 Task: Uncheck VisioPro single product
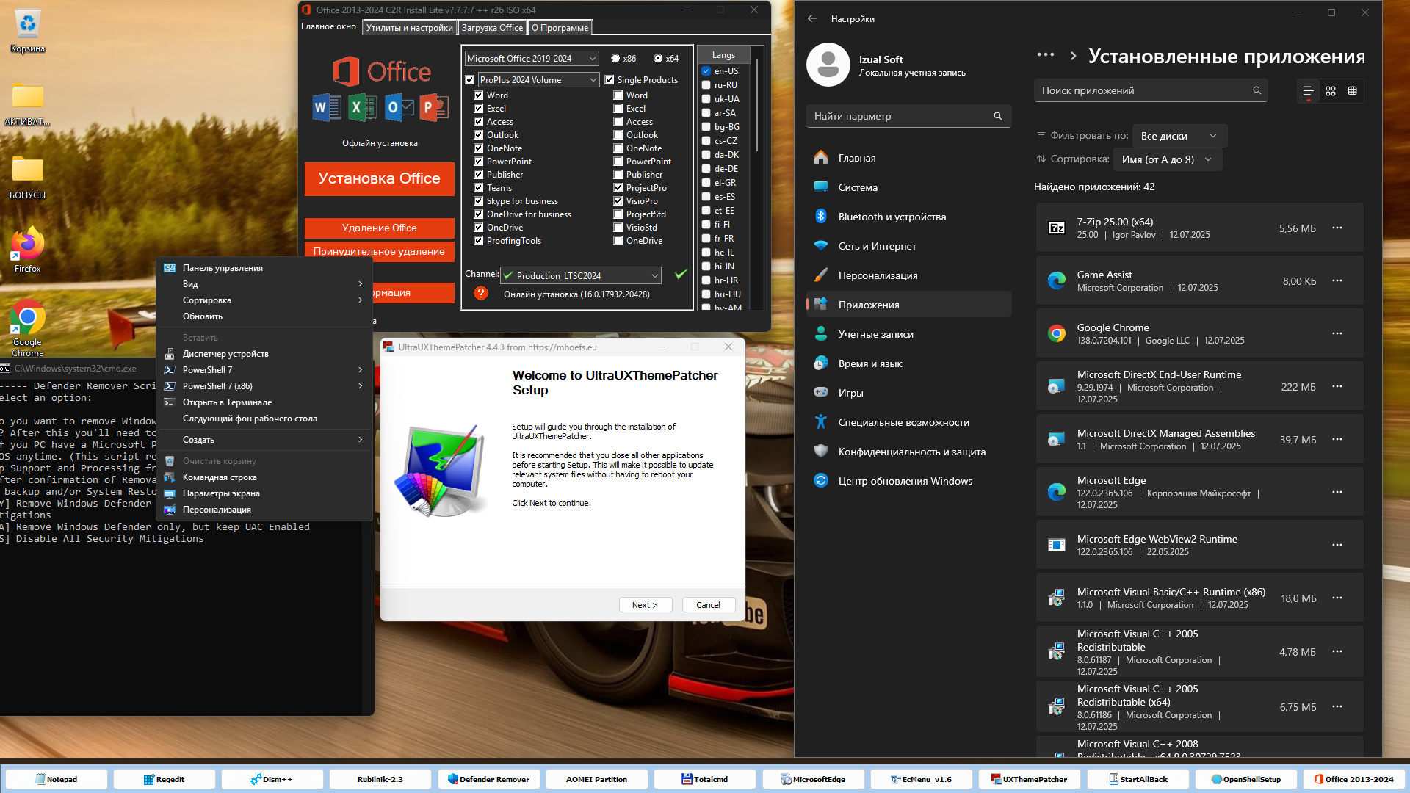618,201
